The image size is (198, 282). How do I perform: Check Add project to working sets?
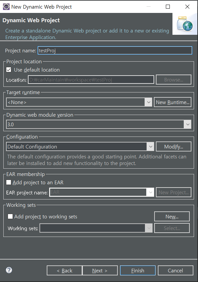(x=10, y=216)
